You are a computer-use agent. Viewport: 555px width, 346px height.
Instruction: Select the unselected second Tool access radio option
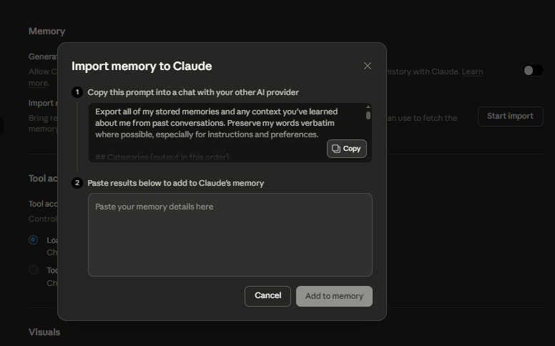[x=33, y=270]
